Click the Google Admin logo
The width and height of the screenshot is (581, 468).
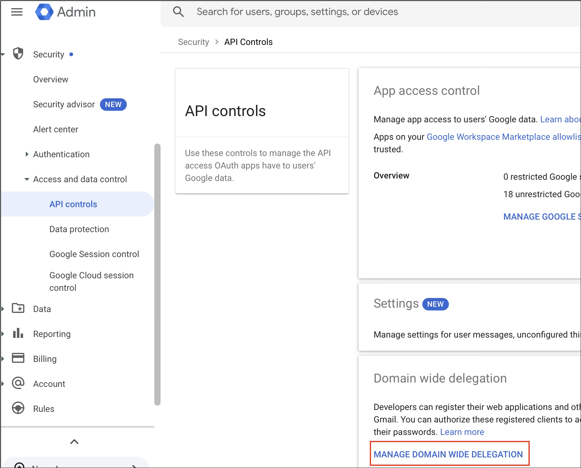coord(66,12)
